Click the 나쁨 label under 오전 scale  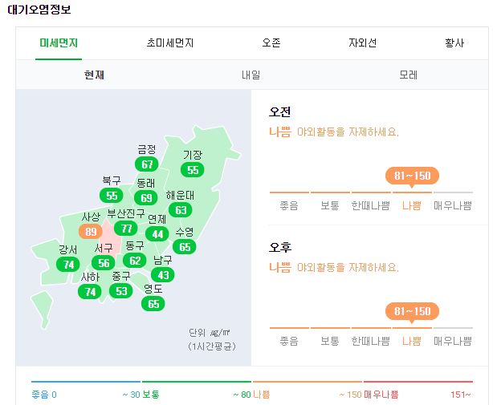click(411, 206)
